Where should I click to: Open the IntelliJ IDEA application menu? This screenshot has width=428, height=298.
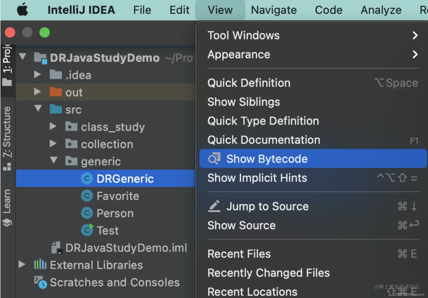point(81,10)
